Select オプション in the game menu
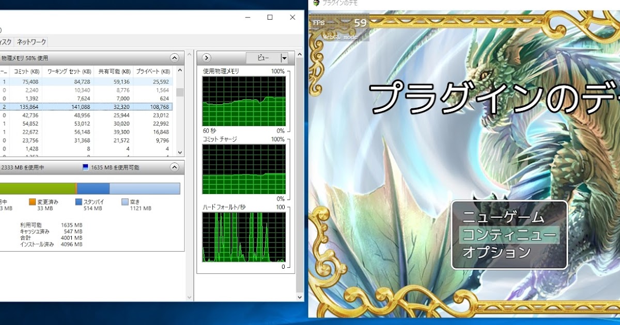Viewport: 620px width, 325px height. 497,252
